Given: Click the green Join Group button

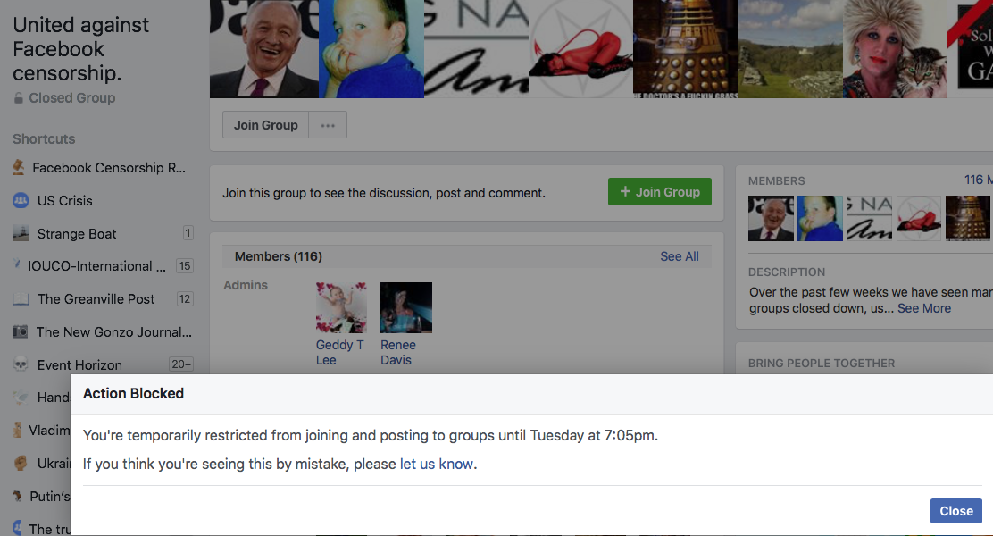Looking at the screenshot, I should tap(659, 191).
